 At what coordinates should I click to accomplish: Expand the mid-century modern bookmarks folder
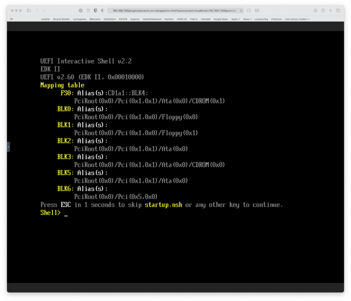coord(297,19)
